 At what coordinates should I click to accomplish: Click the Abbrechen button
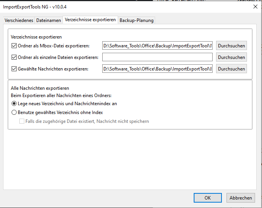(x=240, y=198)
